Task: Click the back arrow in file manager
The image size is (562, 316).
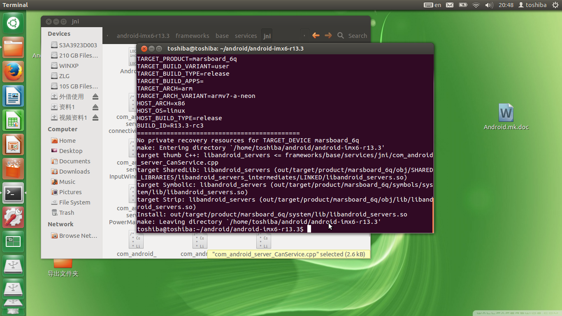Action: tap(316, 36)
